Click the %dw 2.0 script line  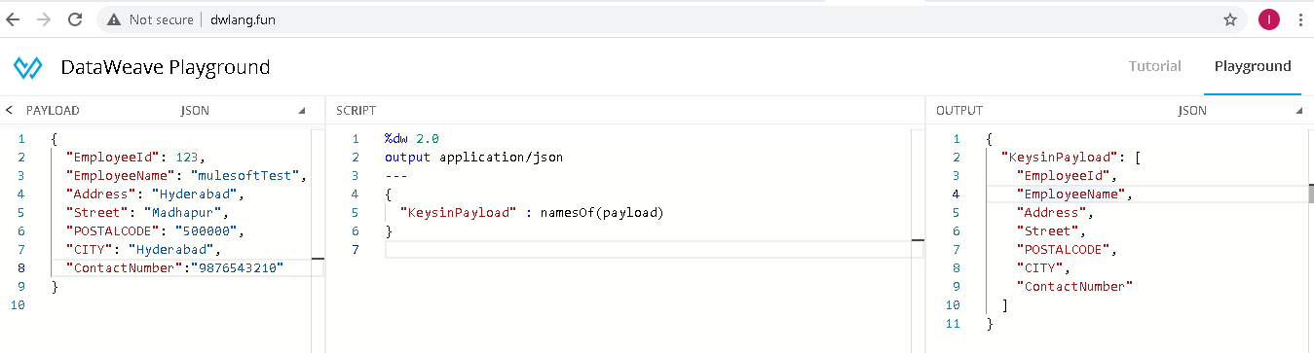pyautogui.click(x=411, y=139)
